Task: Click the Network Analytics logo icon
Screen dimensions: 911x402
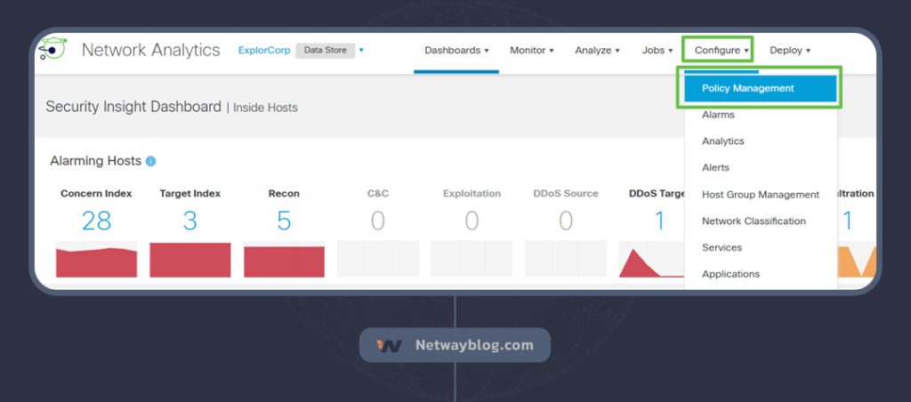Action: click(x=52, y=50)
